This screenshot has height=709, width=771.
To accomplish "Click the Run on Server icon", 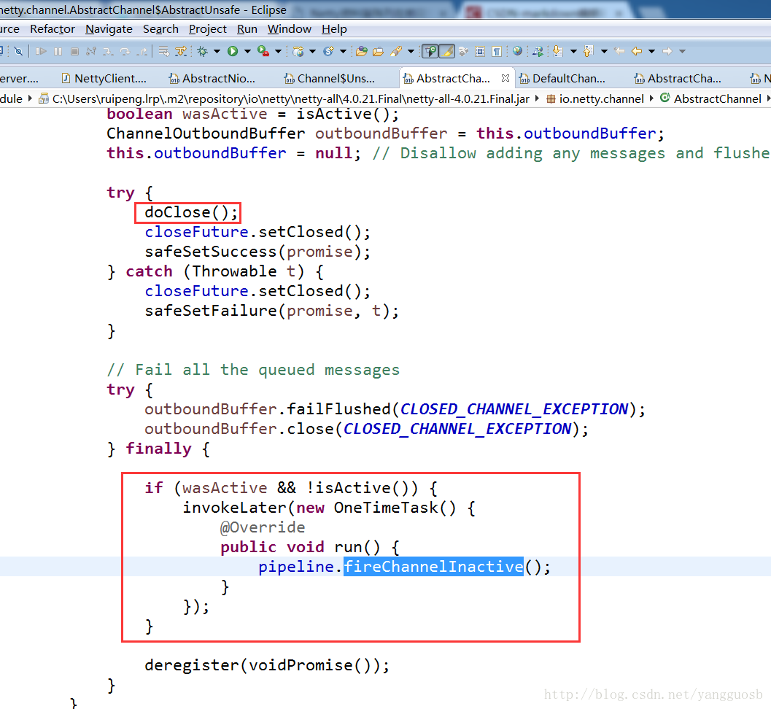I will click(x=538, y=51).
